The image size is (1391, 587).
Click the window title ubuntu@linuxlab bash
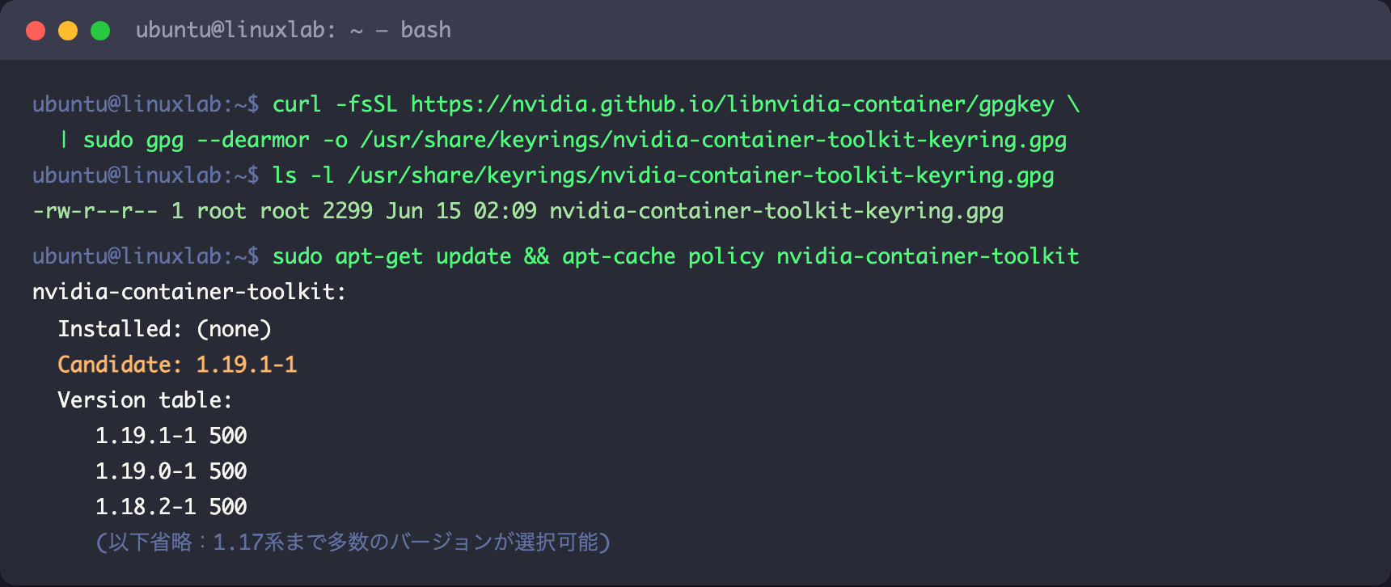coord(294,30)
